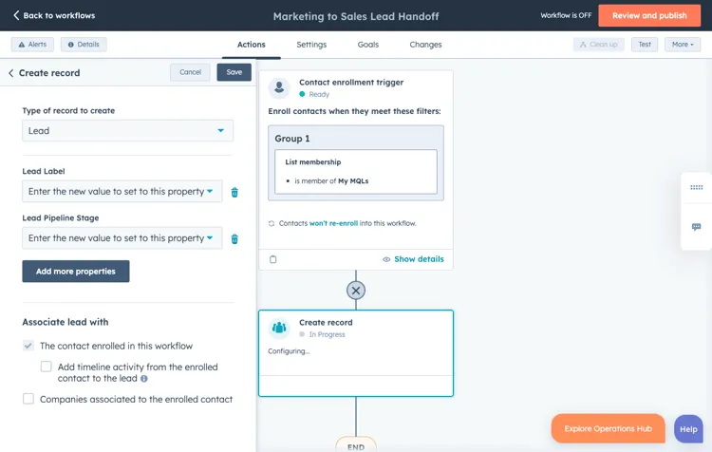
Task: Click the info icon next to timeline activity
Action: (144, 379)
